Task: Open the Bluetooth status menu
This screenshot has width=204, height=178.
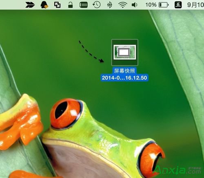Action: pos(109,5)
